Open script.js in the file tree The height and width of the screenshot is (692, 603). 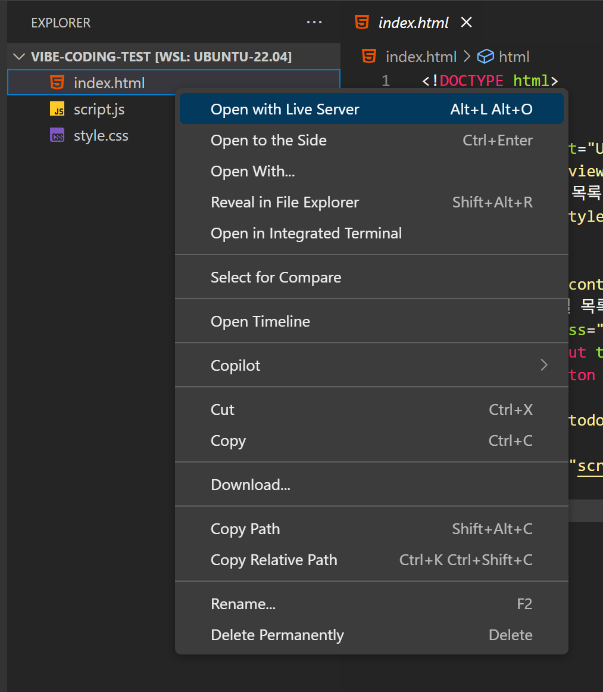click(x=99, y=110)
